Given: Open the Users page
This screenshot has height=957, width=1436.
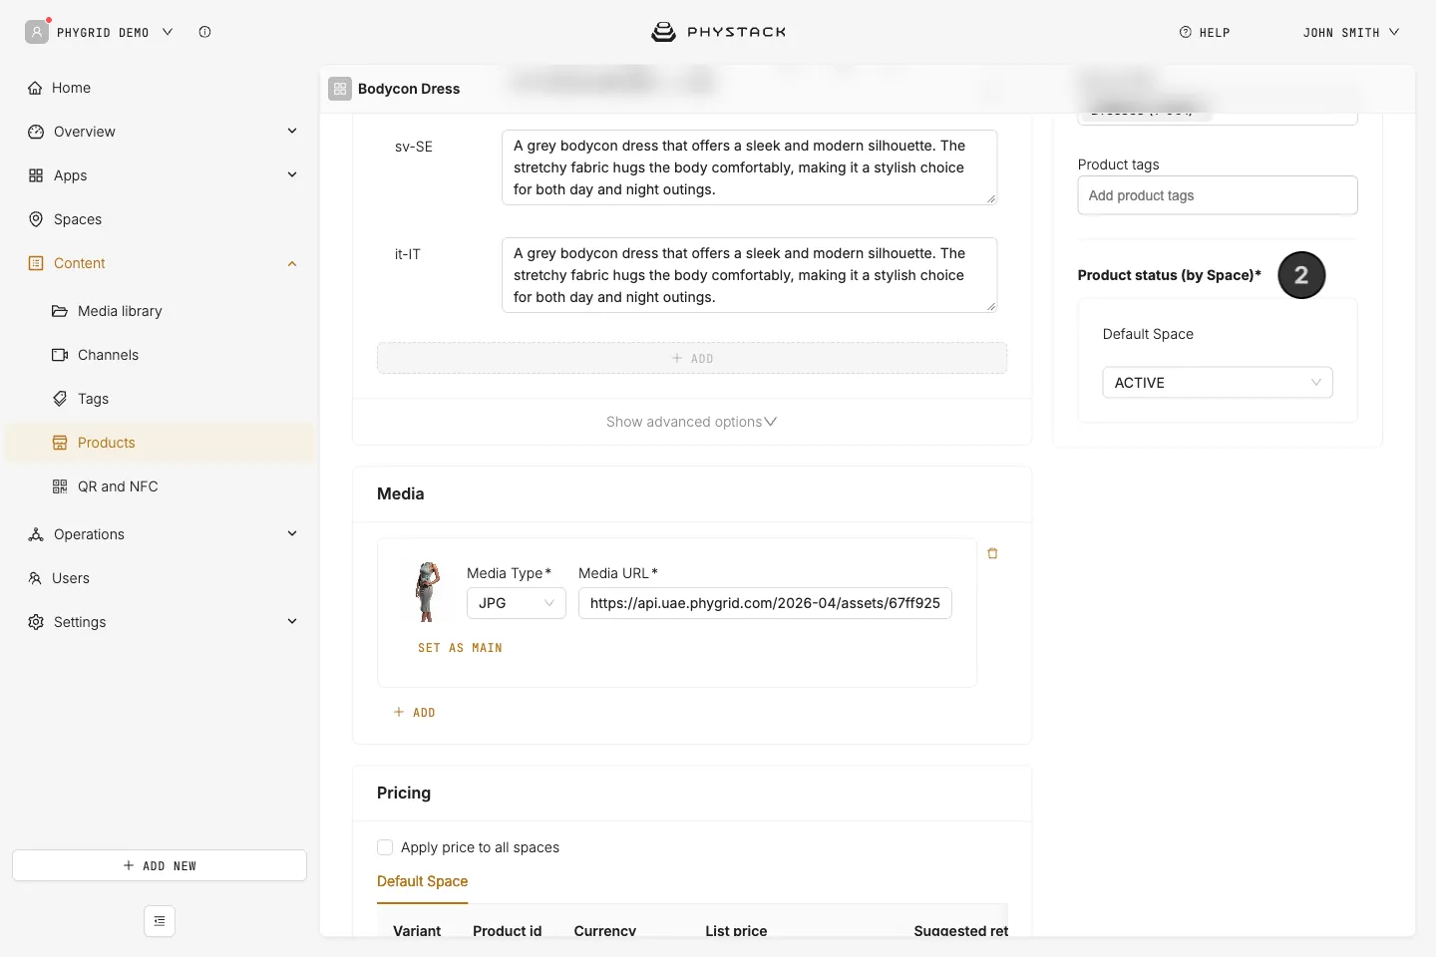Looking at the screenshot, I should [71, 578].
